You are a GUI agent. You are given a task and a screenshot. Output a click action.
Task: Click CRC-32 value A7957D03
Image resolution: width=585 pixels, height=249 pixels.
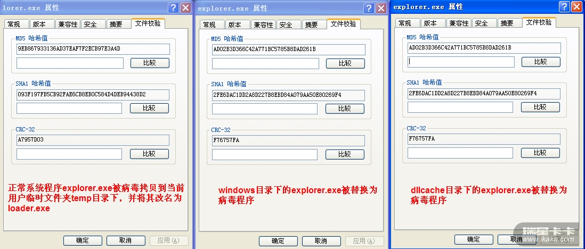click(93, 140)
